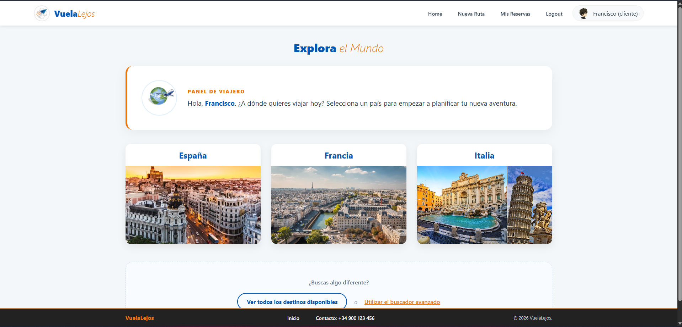Click the Inicio footer link
The width and height of the screenshot is (682, 327).
[x=293, y=318]
